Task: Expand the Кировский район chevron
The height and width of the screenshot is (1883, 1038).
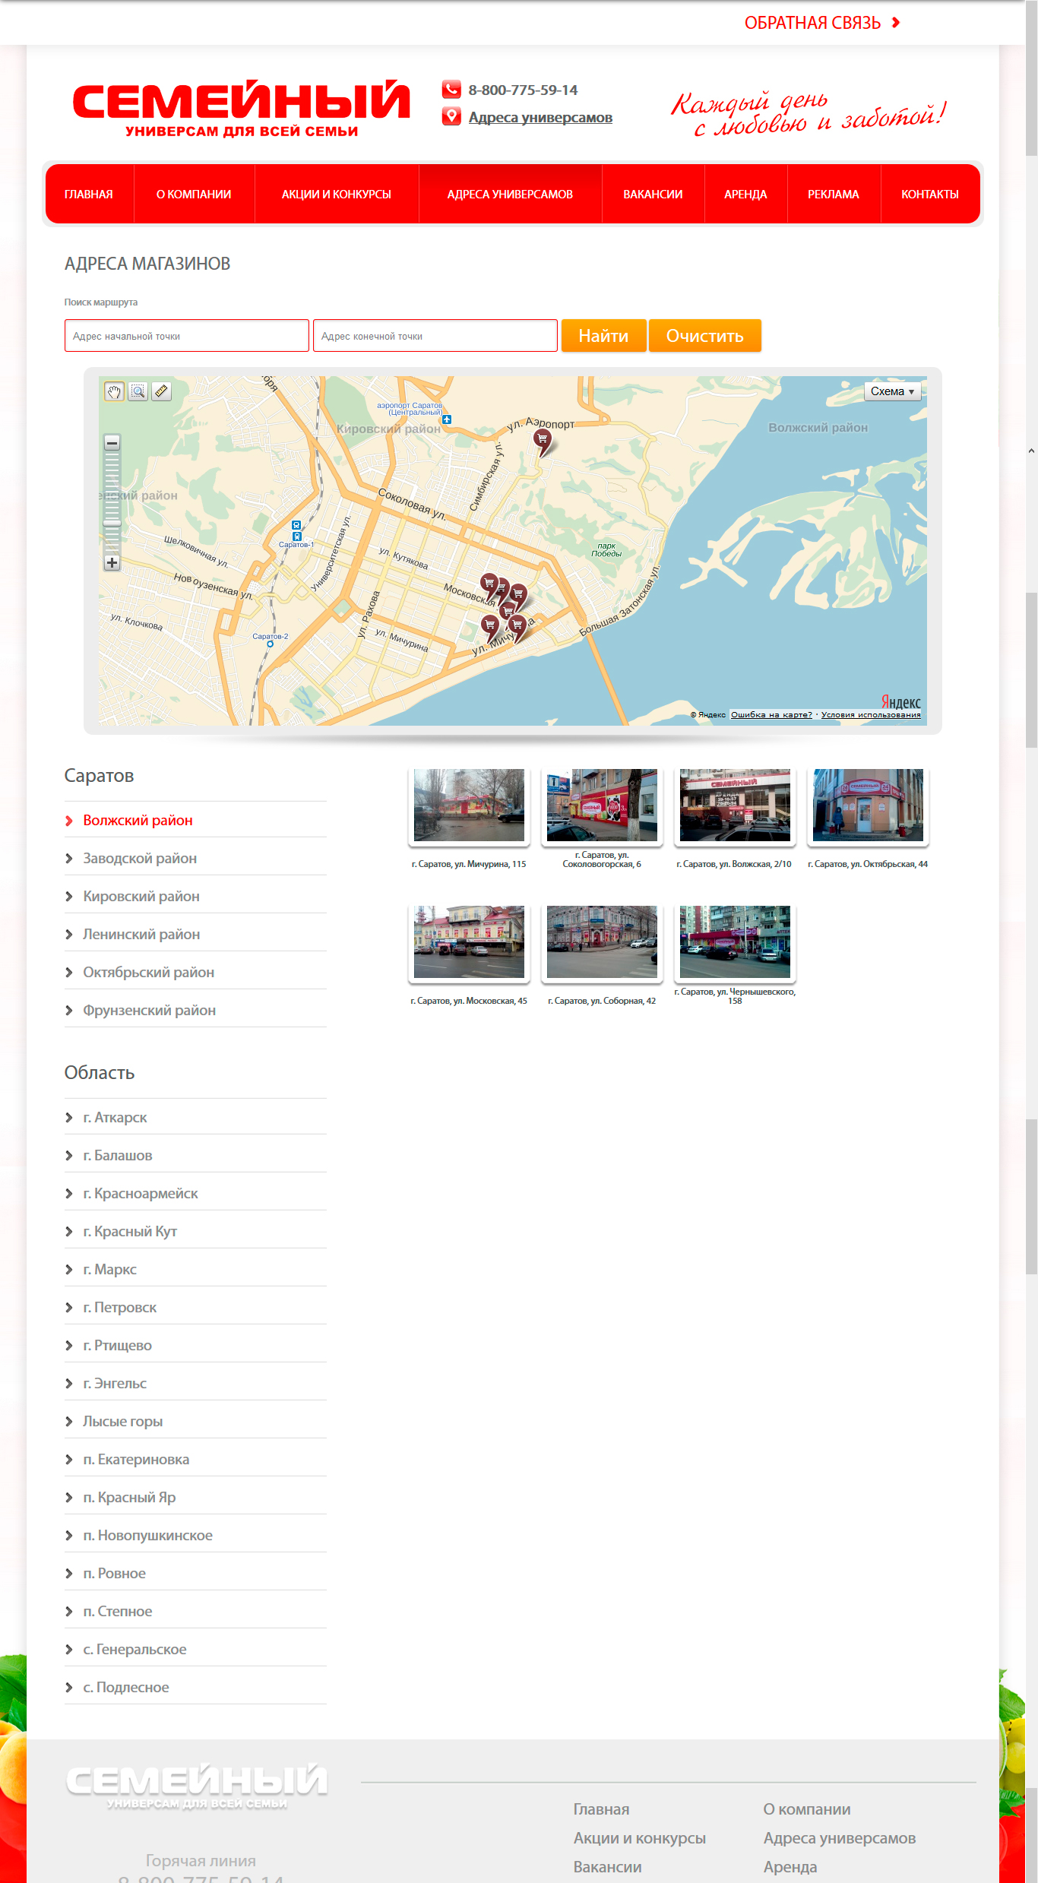Action: [69, 897]
